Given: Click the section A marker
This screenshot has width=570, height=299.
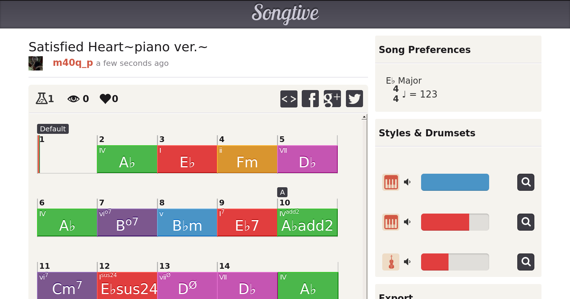Looking at the screenshot, I should pyautogui.click(x=282, y=192).
